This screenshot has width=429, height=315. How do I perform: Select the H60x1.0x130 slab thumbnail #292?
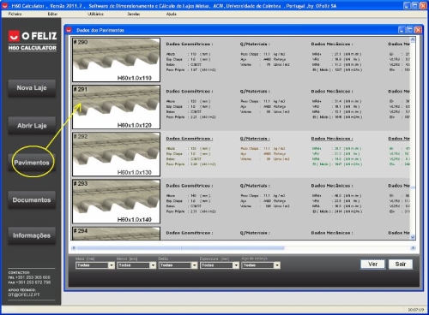click(x=116, y=154)
